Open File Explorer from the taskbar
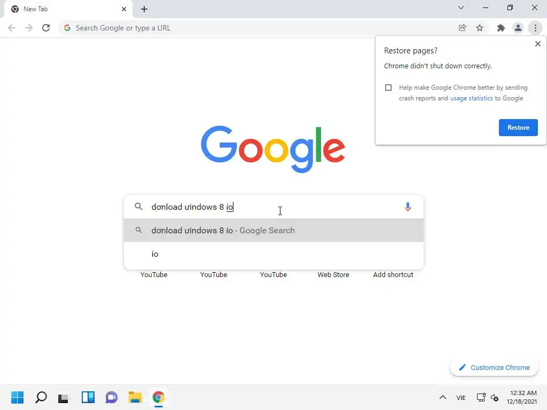 (x=135, y=397)
